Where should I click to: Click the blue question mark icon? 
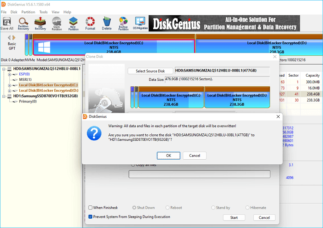click(x=94, y=133)
